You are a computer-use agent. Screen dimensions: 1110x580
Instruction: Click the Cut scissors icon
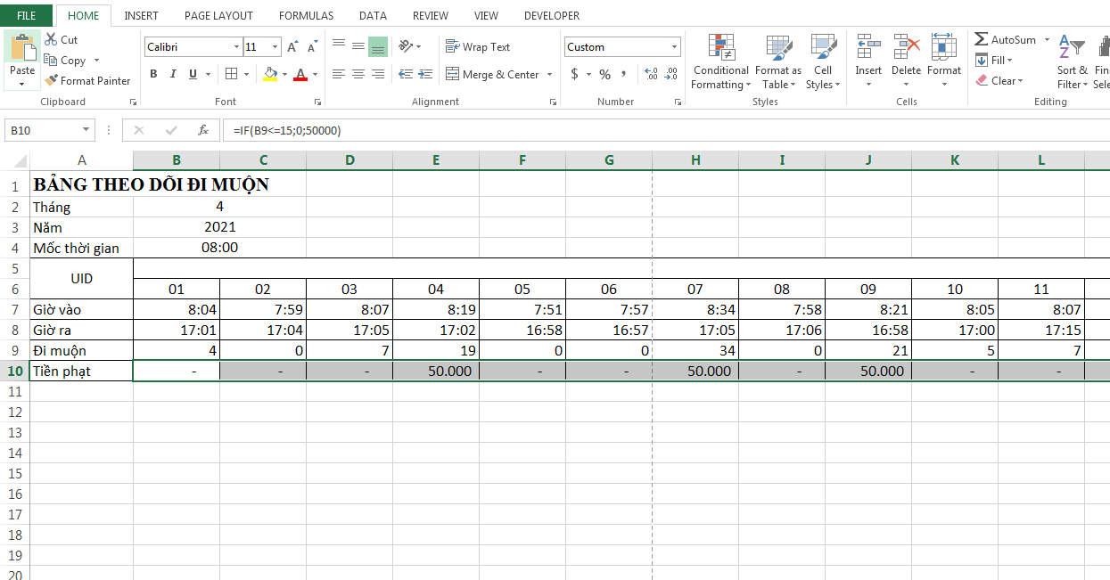click(51, 40)
